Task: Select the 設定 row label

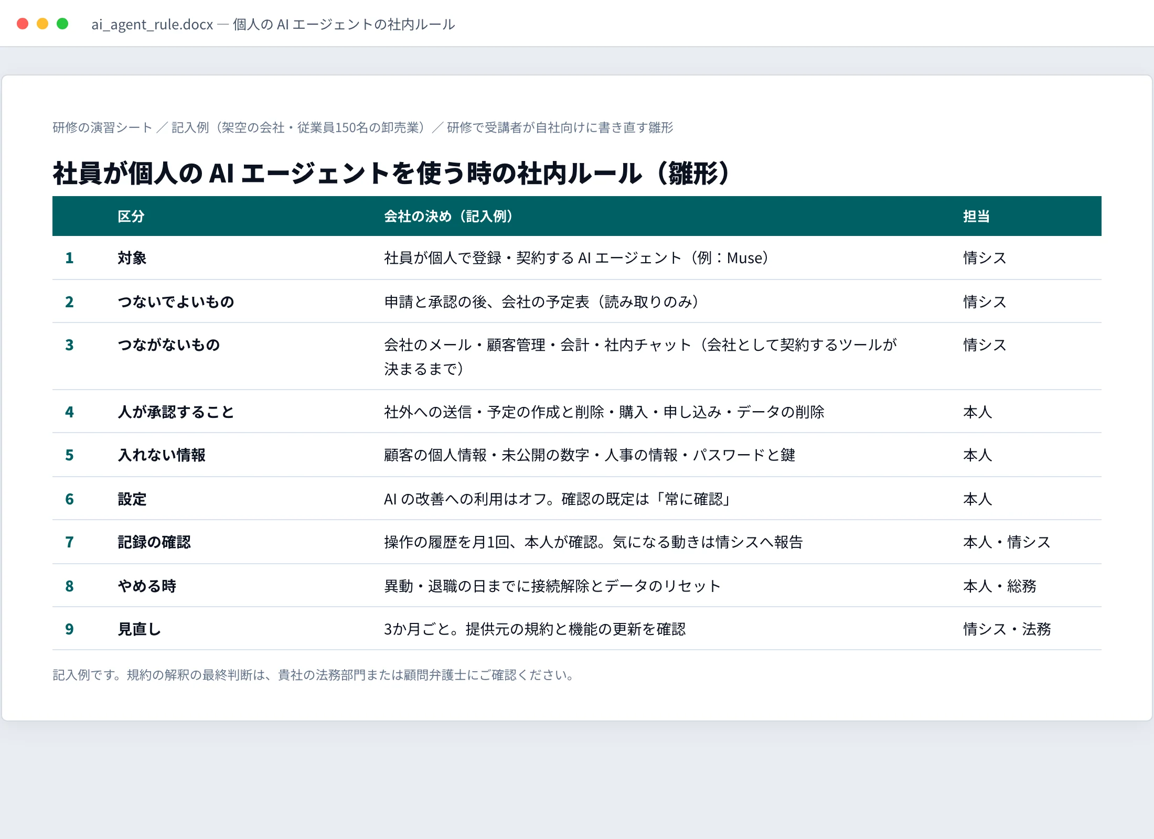Action: 132,499
